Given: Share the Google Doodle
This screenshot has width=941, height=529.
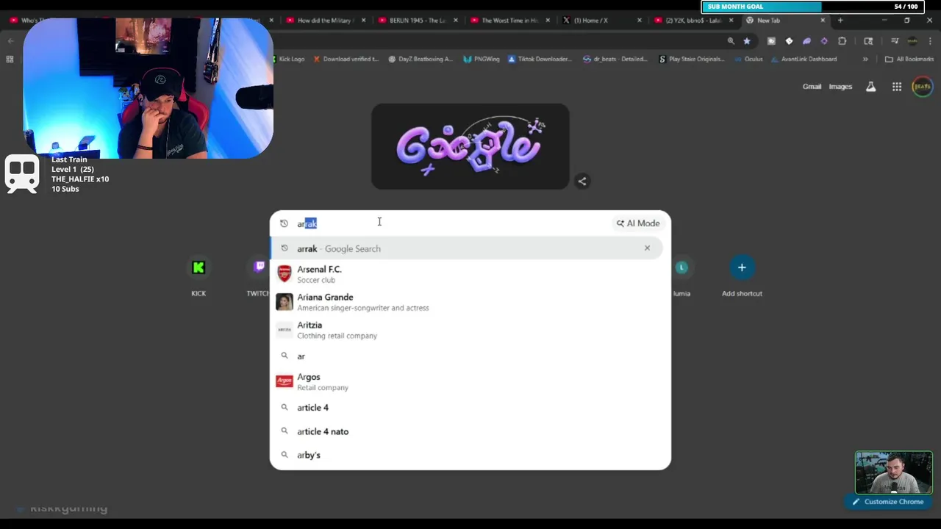Looking at the screenshot, I should (x=582, y=181).
